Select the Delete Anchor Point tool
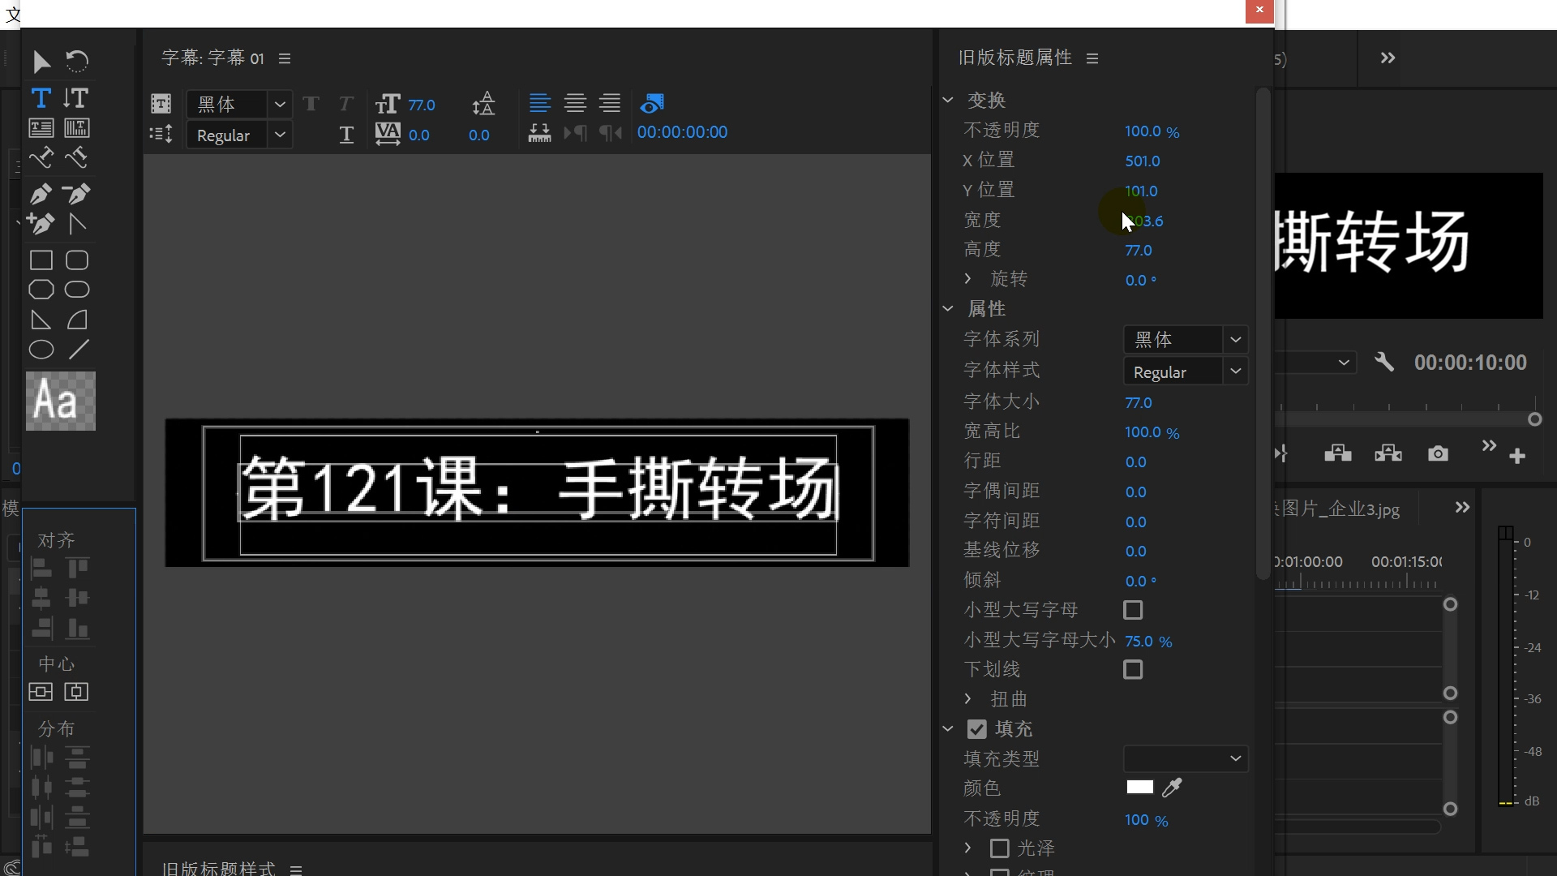The width and height of the screenshot is (1557, 876). click(77, 194)
